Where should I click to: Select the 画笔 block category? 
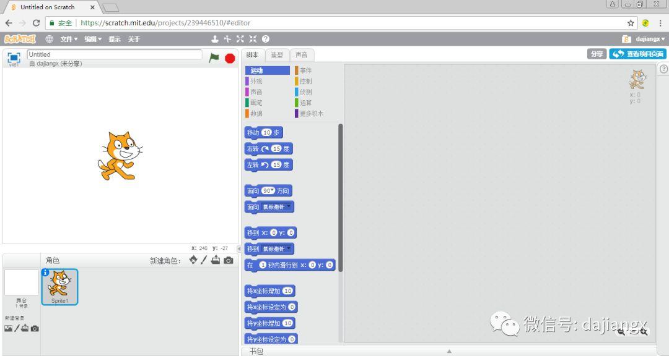click(x=268, y=103)
